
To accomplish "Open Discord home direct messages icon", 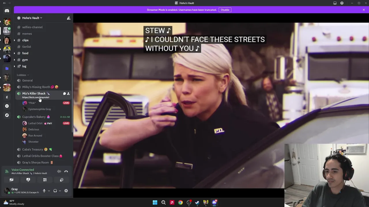I will click(7, 11).
